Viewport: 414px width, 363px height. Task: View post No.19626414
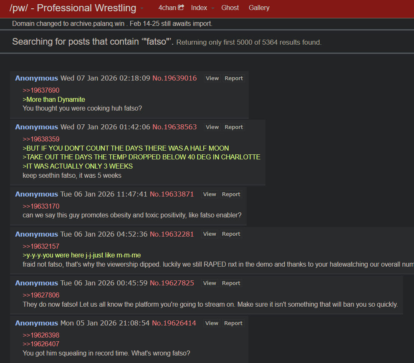pos(212,323)
